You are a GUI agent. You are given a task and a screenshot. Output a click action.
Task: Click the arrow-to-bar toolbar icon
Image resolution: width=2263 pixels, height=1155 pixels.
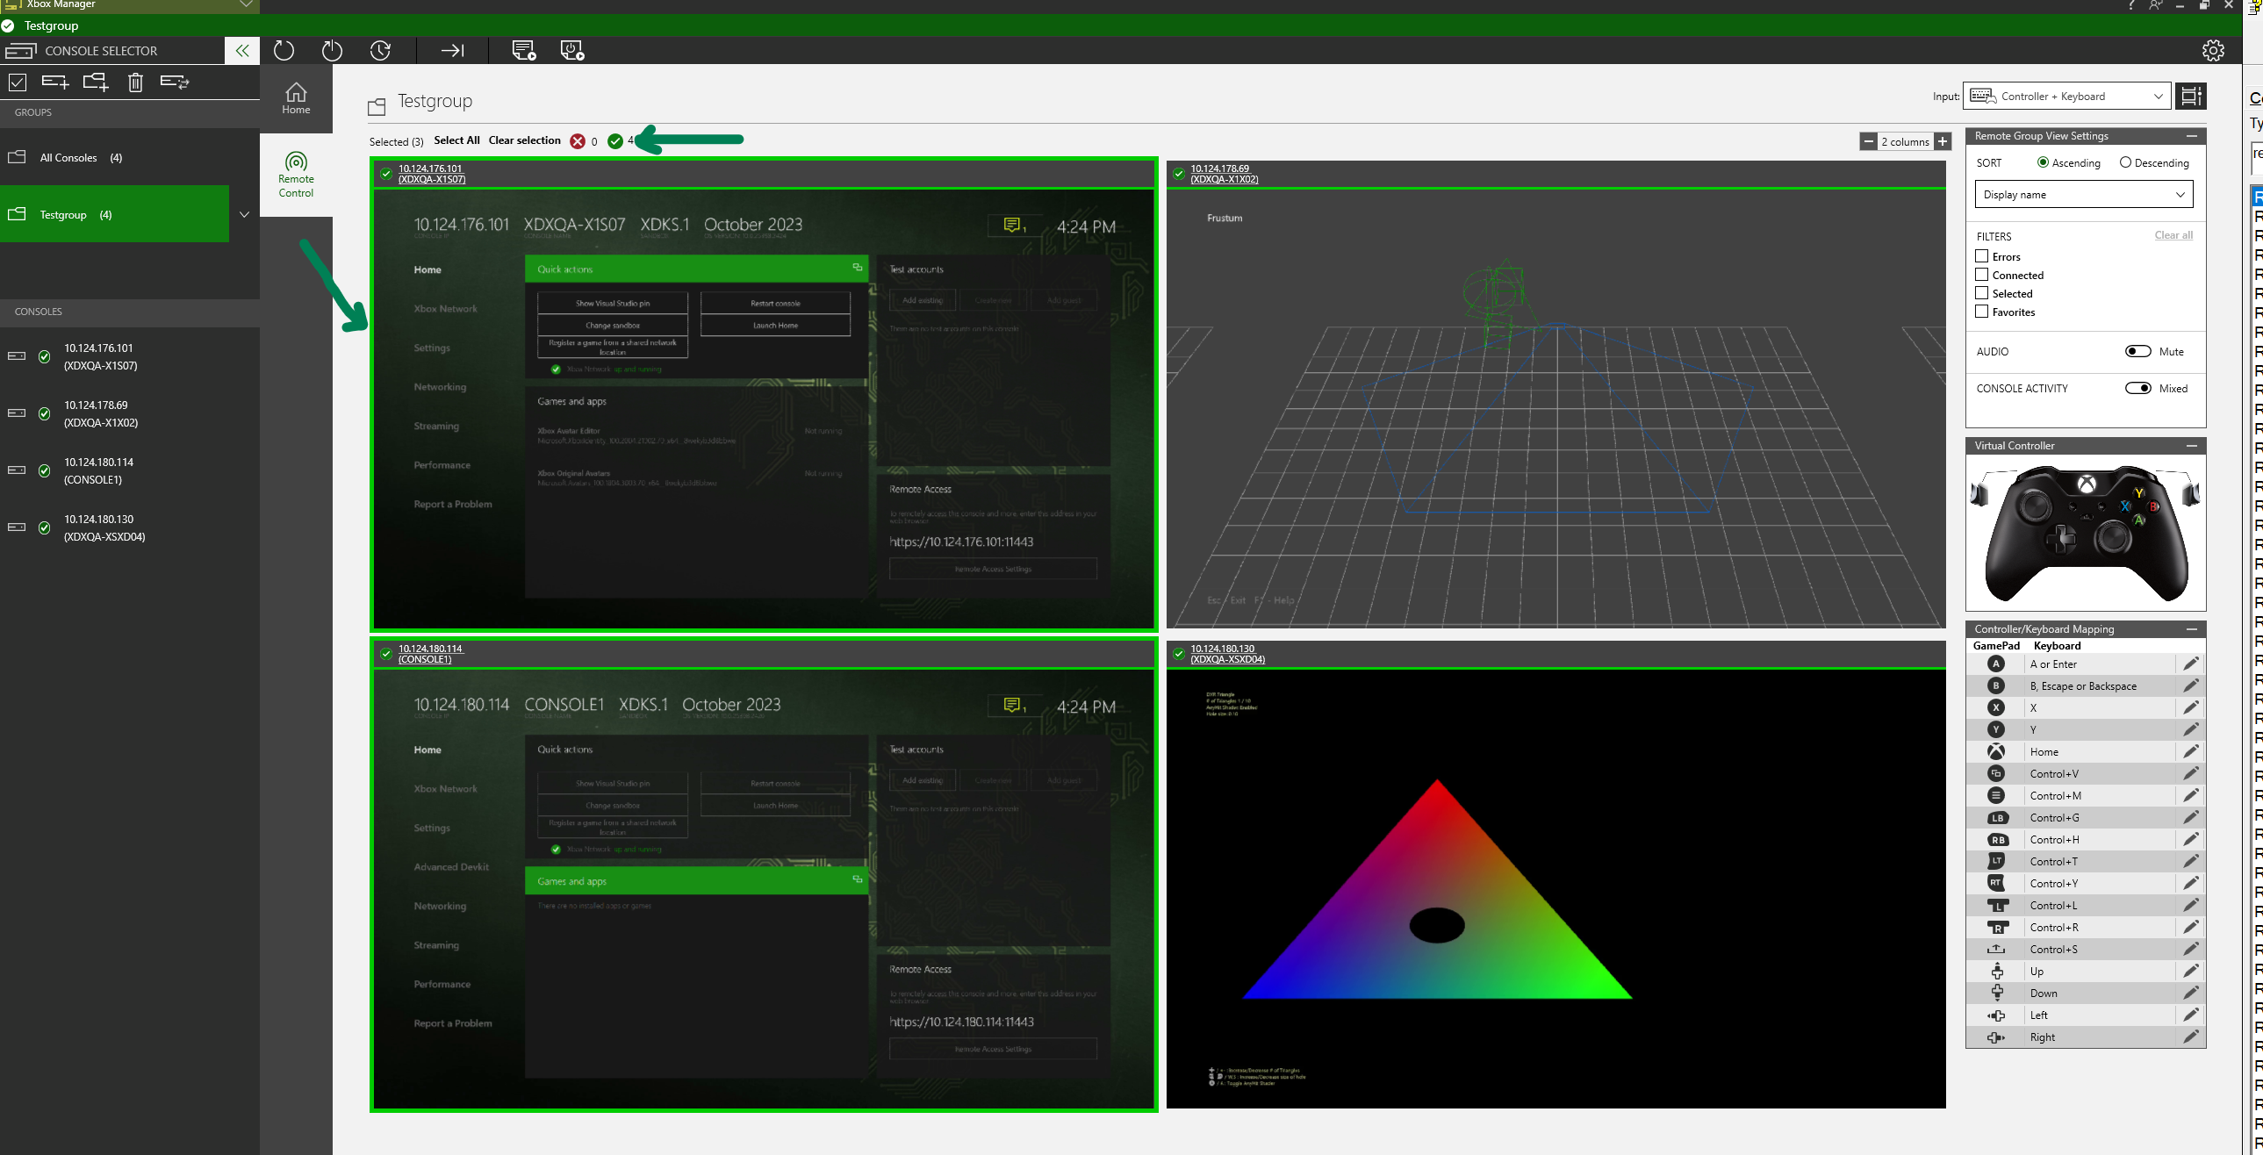(452, 51)
